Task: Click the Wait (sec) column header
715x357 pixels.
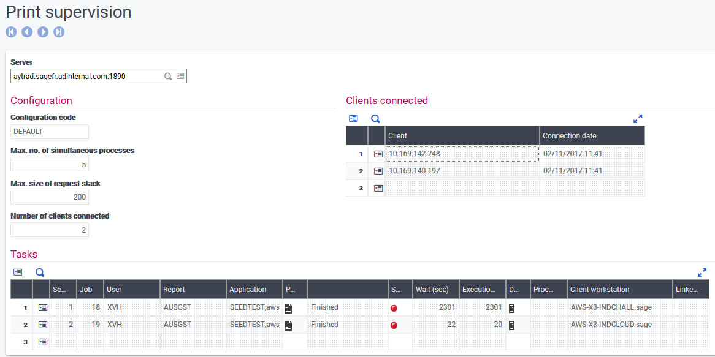Action: pos(435,290)
